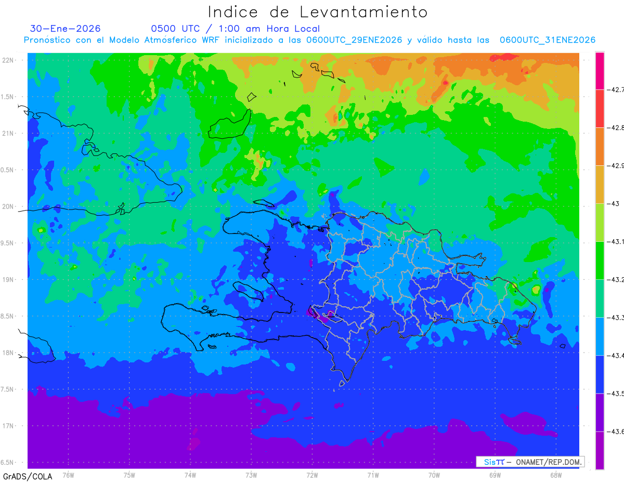Click the "-43.6" color scale label
Image resolution: width=624 pixels, height=482 pixels.
point(616,432)
